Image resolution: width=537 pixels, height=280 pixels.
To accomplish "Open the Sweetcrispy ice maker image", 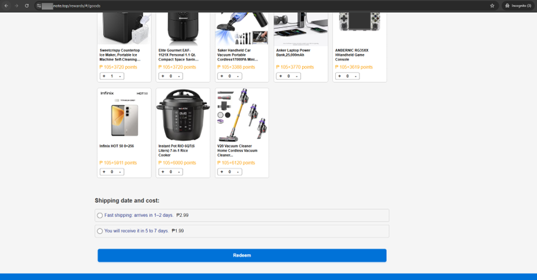I will (x=124, y=28).
